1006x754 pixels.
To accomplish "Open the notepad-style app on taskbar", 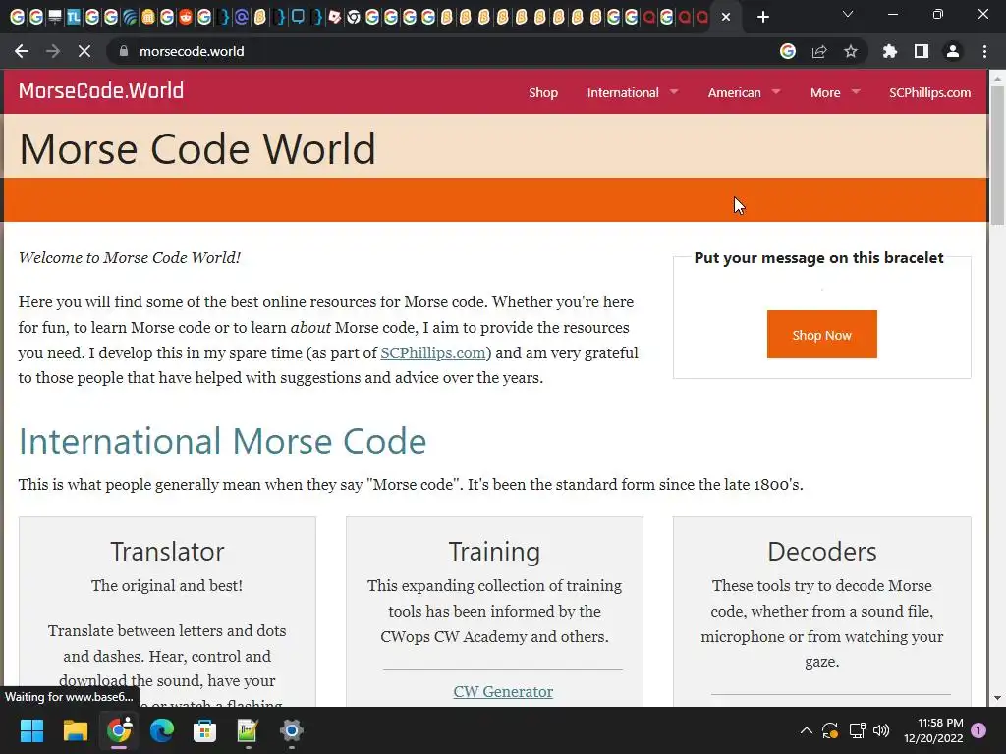I will click(248, 730).
